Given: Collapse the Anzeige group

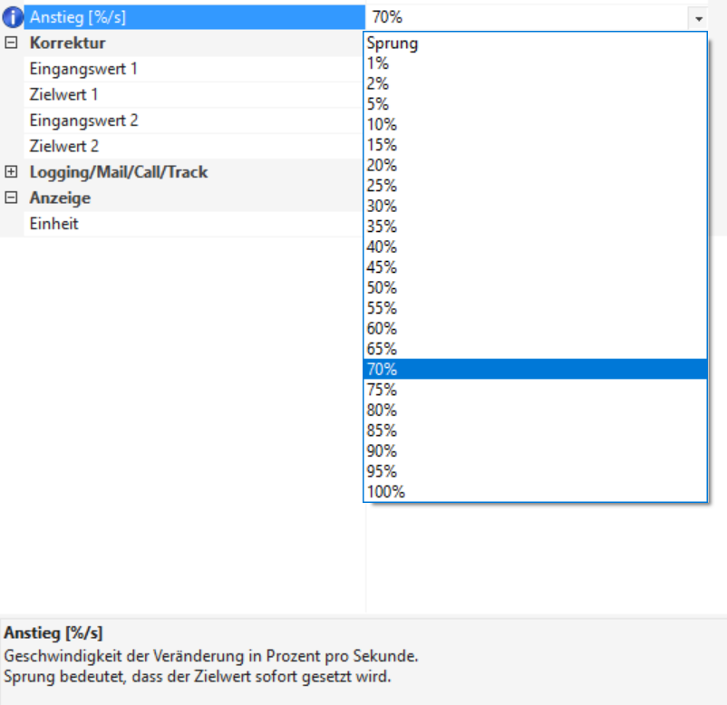Looking at the screenshot, I should point(11,198).
